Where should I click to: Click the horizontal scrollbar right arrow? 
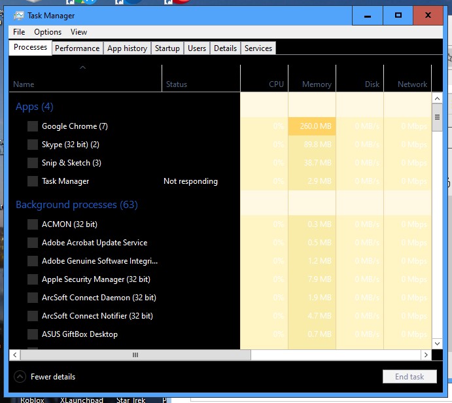coord(426,355)
